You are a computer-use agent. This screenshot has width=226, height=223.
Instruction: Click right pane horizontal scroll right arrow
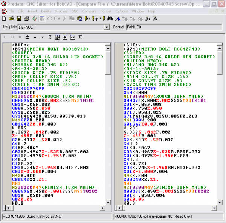coord(214,208)
